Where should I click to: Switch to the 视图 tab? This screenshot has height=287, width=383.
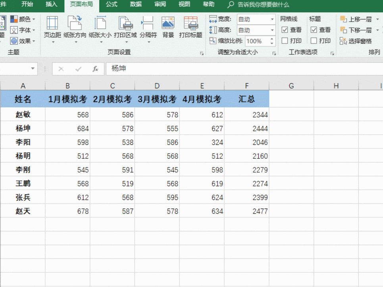(184, 4)
